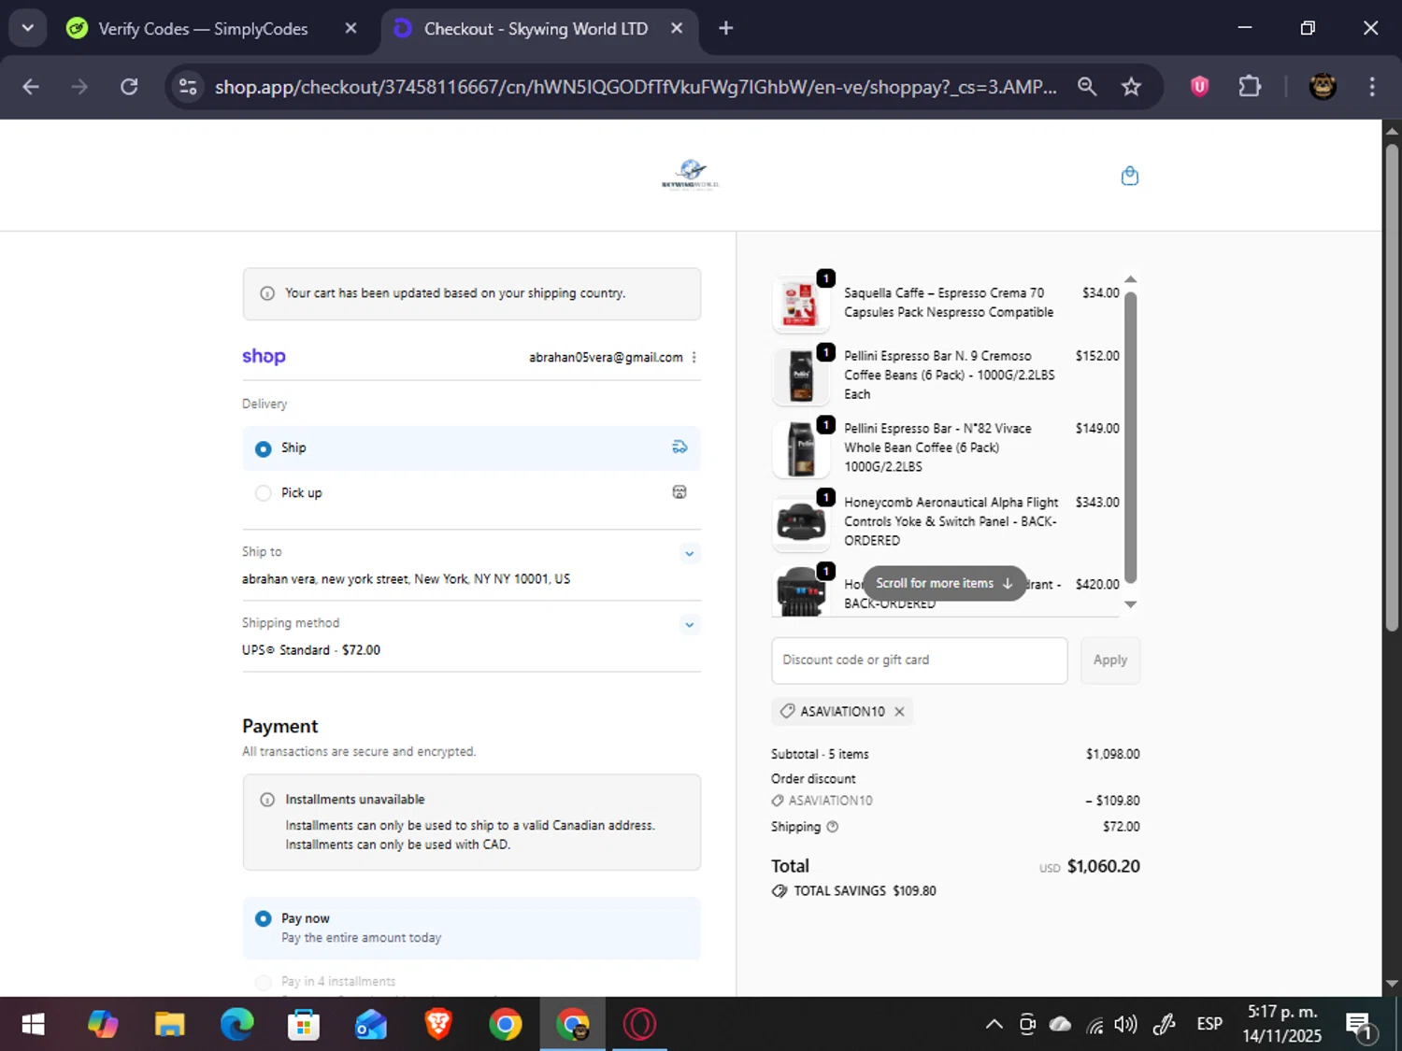This screenshot has height=1051, width=1402.
Task: Open the shopping bag cart icon
Action: (1129, 176)
